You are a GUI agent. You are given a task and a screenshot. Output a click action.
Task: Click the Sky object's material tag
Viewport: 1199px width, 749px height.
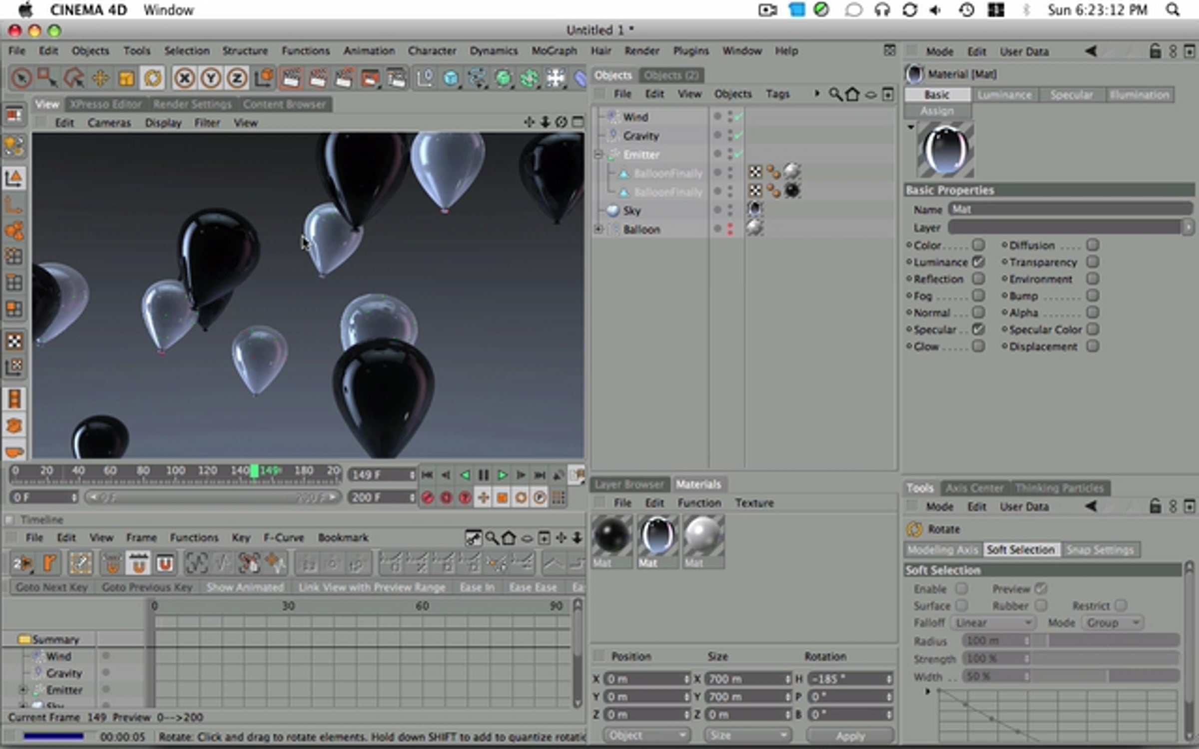[755, 210]
